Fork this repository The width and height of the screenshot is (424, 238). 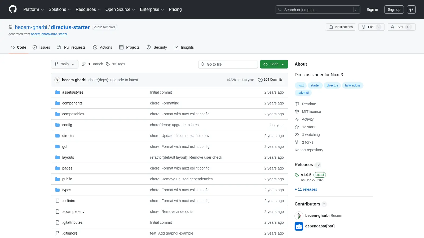(372, 27)
